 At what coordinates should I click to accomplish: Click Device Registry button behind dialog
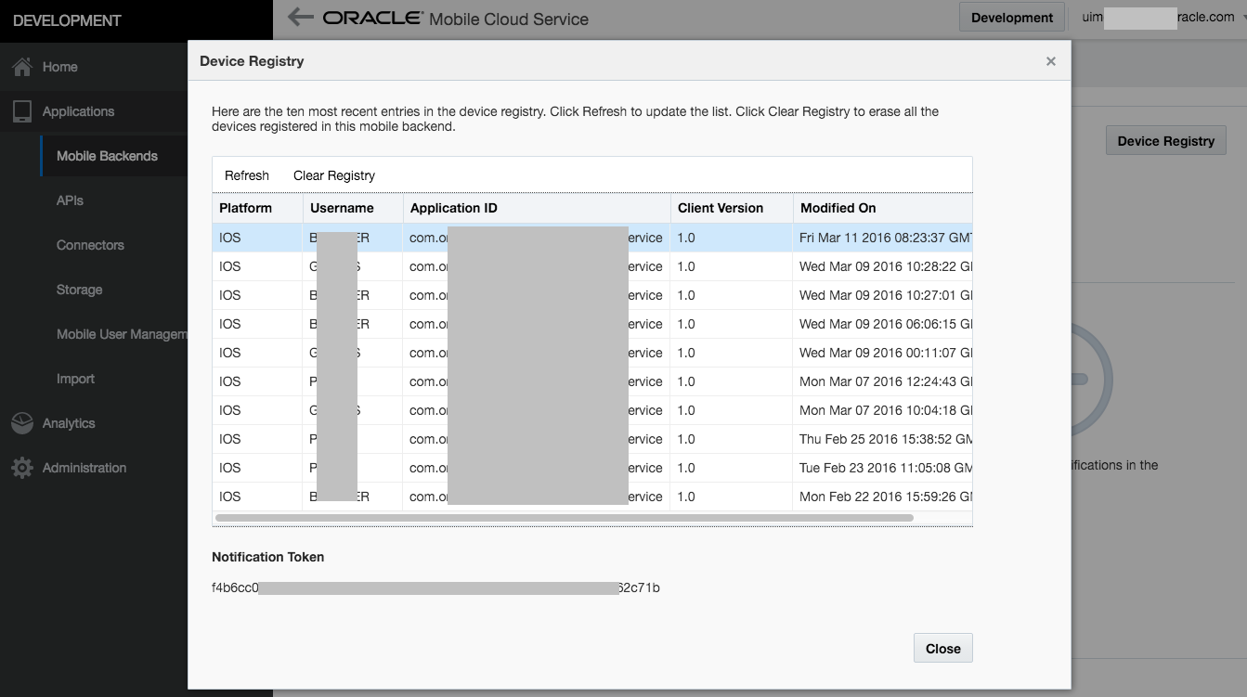pos(1166,141)
